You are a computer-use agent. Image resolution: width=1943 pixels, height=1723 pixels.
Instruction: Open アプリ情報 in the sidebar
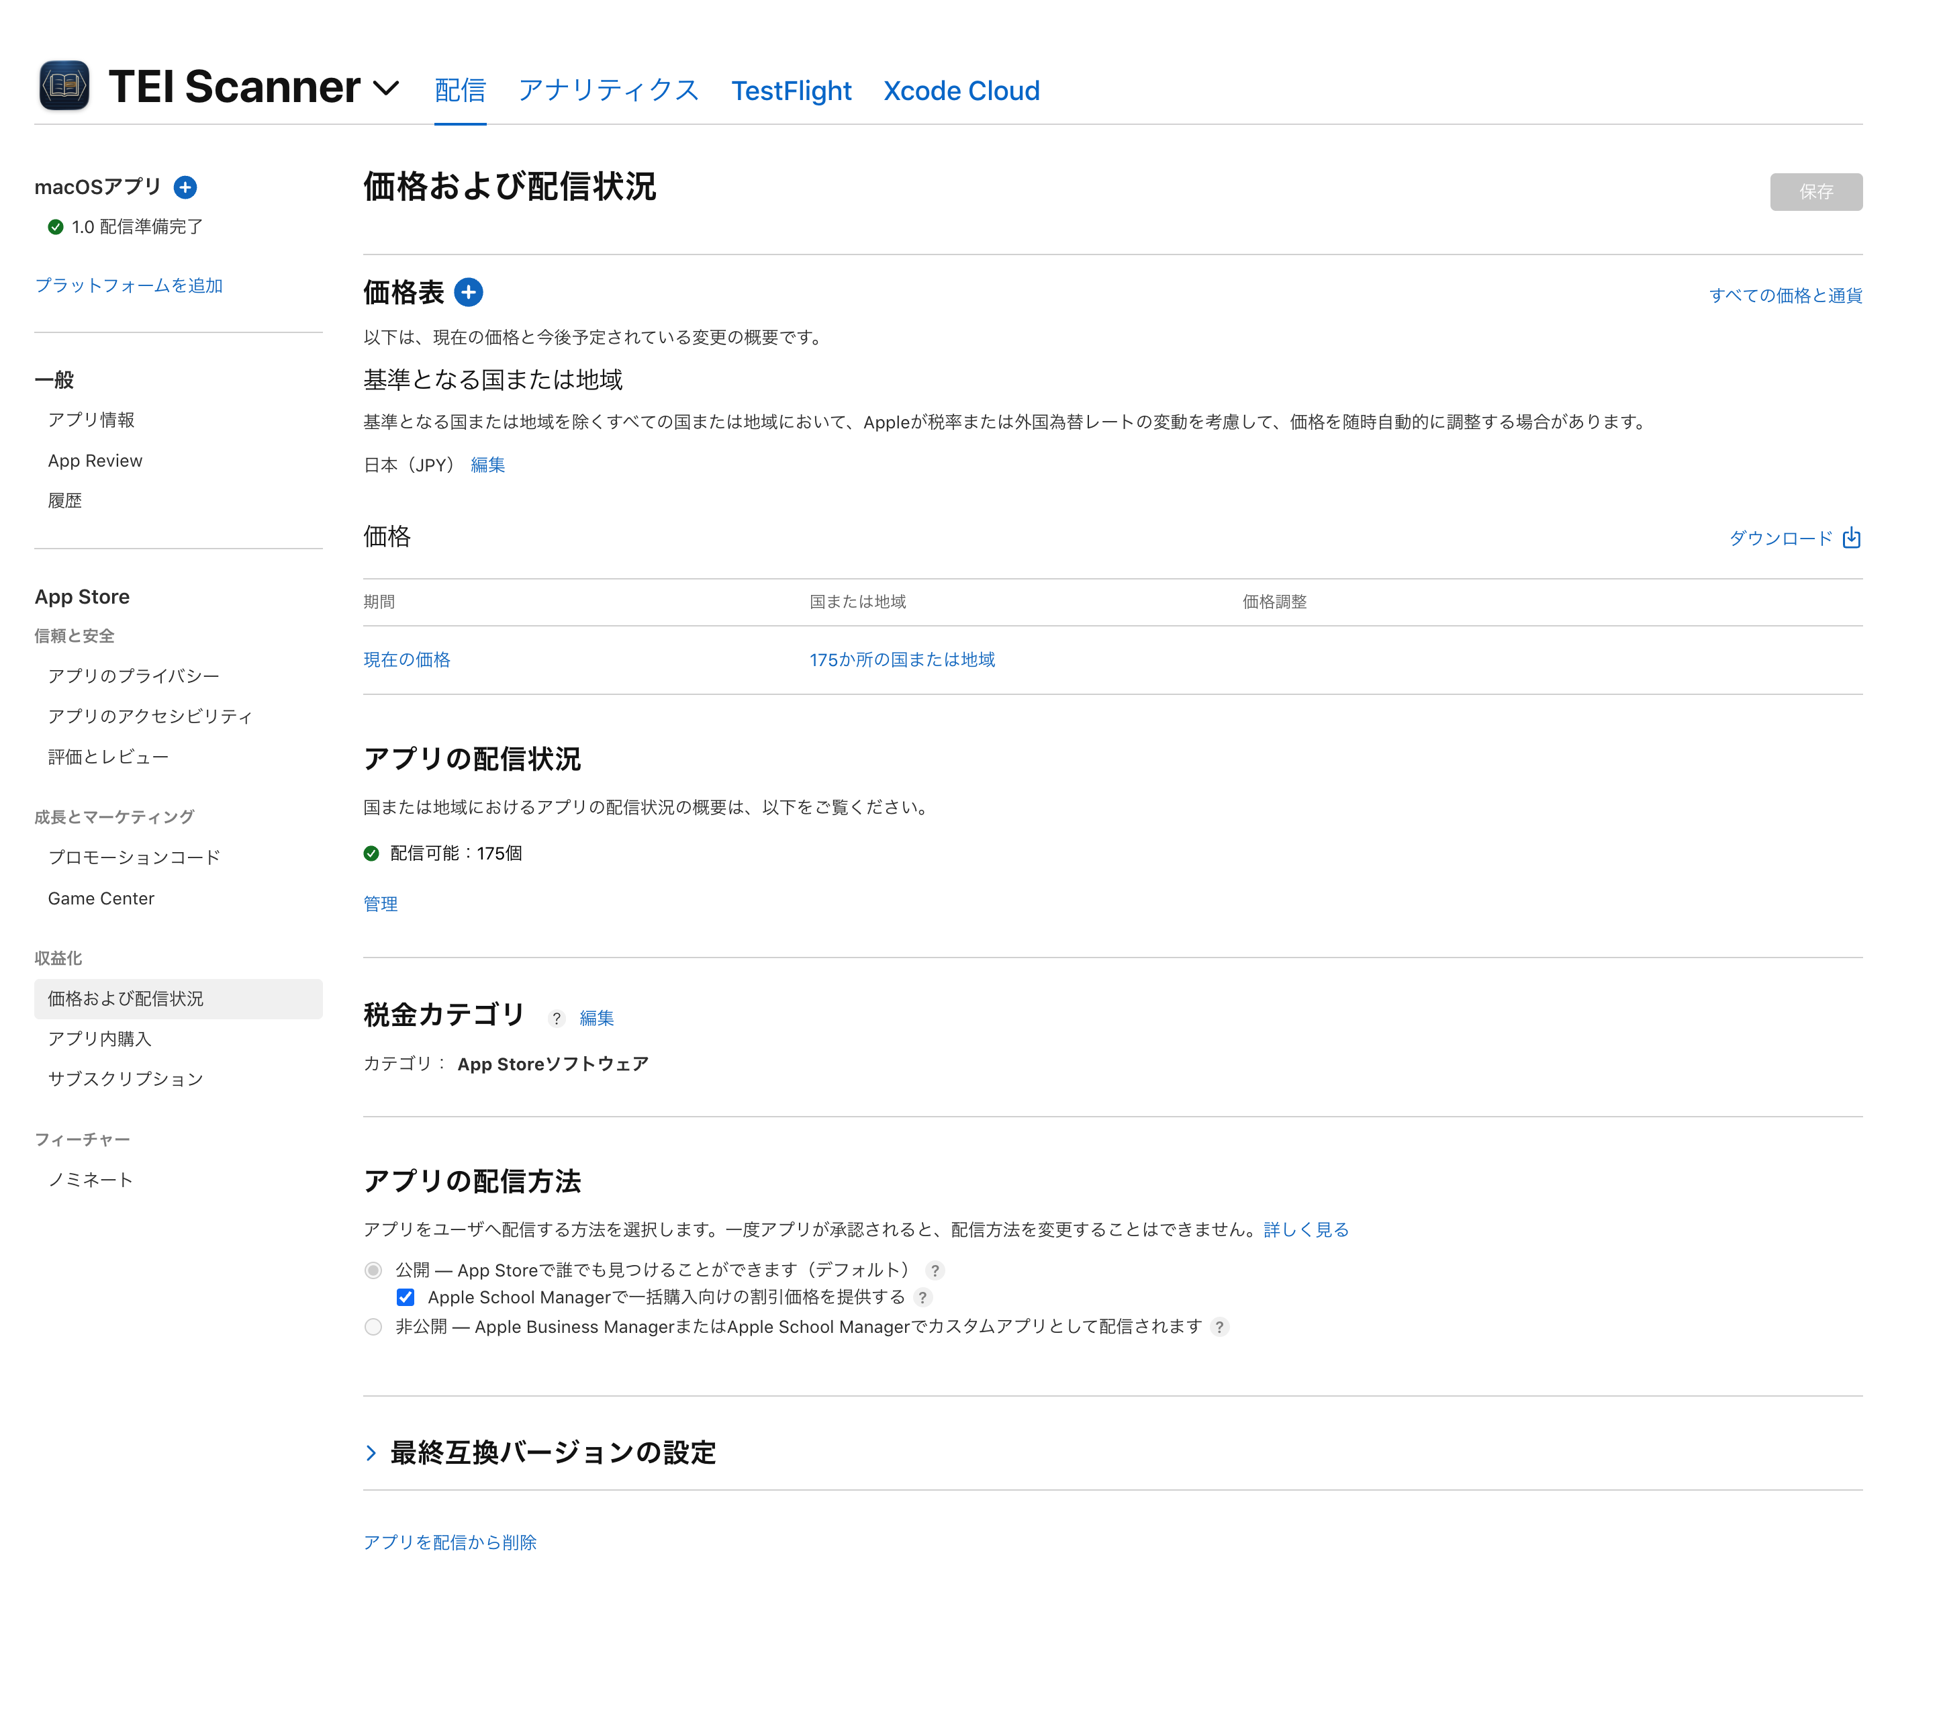[x=91, y=420]
